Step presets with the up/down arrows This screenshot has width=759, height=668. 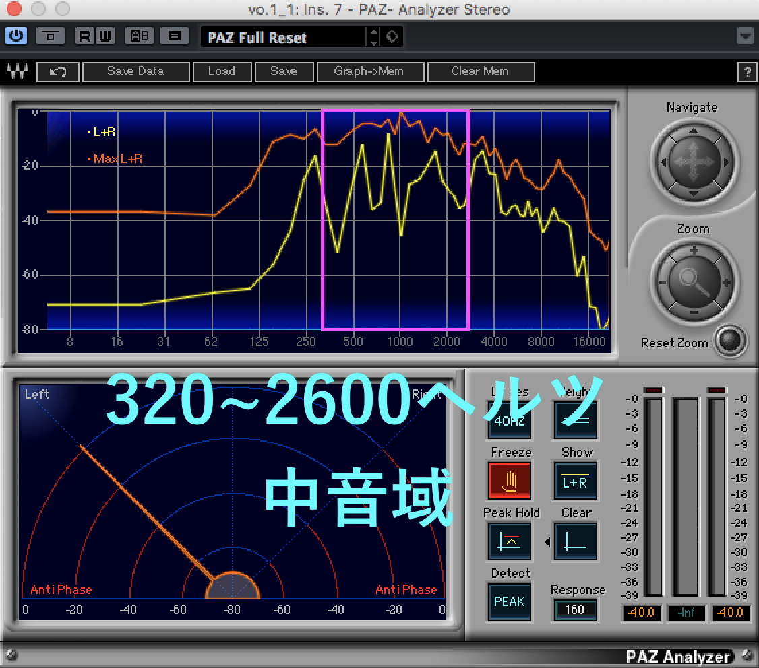[373, 37]
